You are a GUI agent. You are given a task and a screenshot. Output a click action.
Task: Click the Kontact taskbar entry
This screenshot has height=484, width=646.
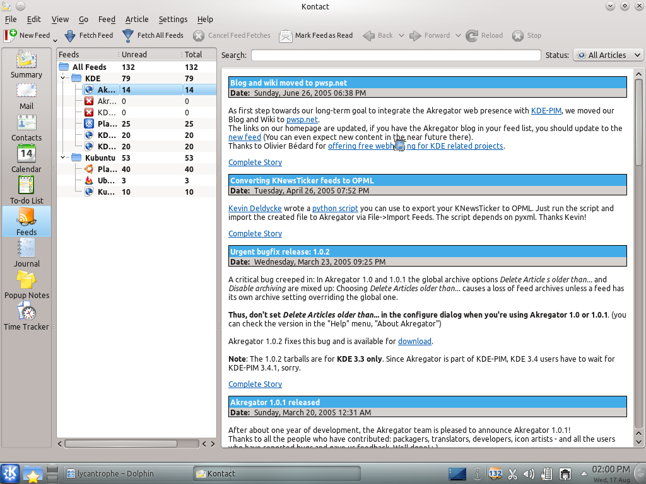coord(276,474)
